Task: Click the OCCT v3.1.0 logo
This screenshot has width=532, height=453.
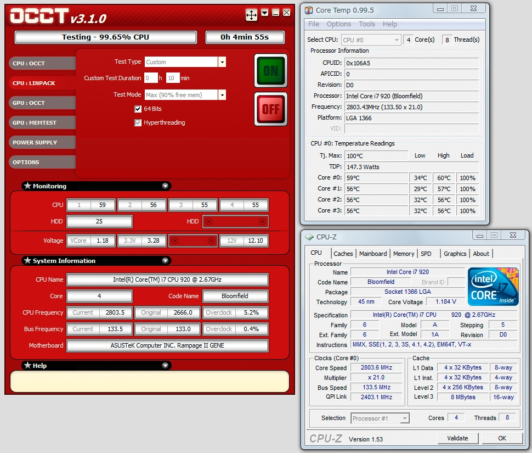Action: click(x=58, y=16)
